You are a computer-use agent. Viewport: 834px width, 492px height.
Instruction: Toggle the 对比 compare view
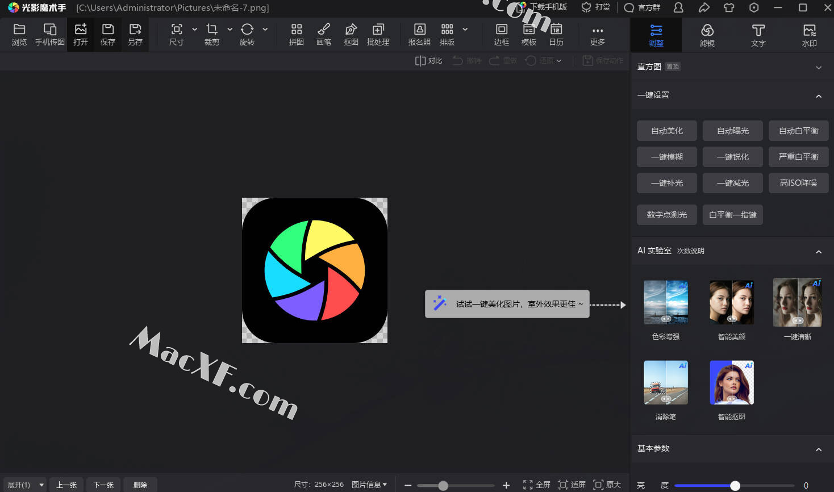[x=428, y=61]
